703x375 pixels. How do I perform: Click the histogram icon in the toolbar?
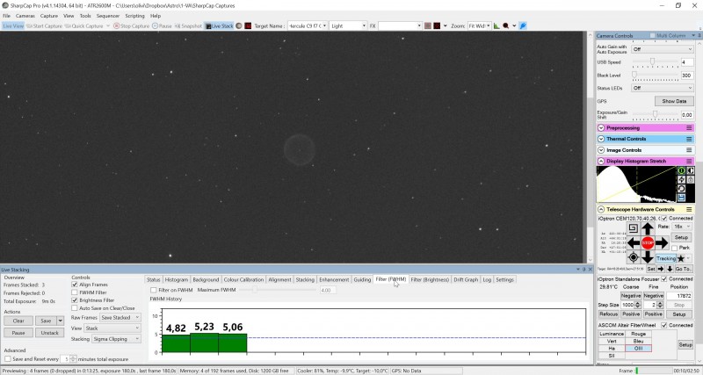click(x=496, y=26)
